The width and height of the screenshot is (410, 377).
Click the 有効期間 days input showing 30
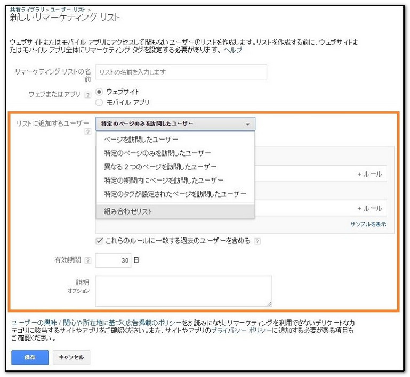[x=113, y=260]
